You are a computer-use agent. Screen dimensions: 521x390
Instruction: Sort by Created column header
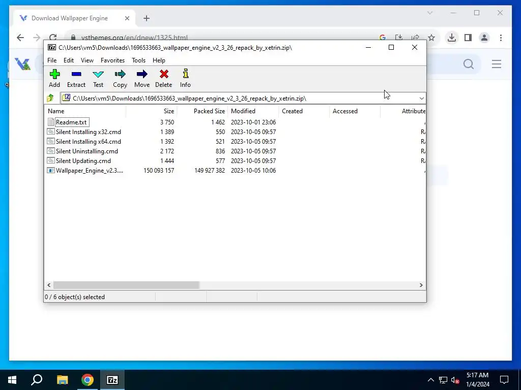click(304, 111)
